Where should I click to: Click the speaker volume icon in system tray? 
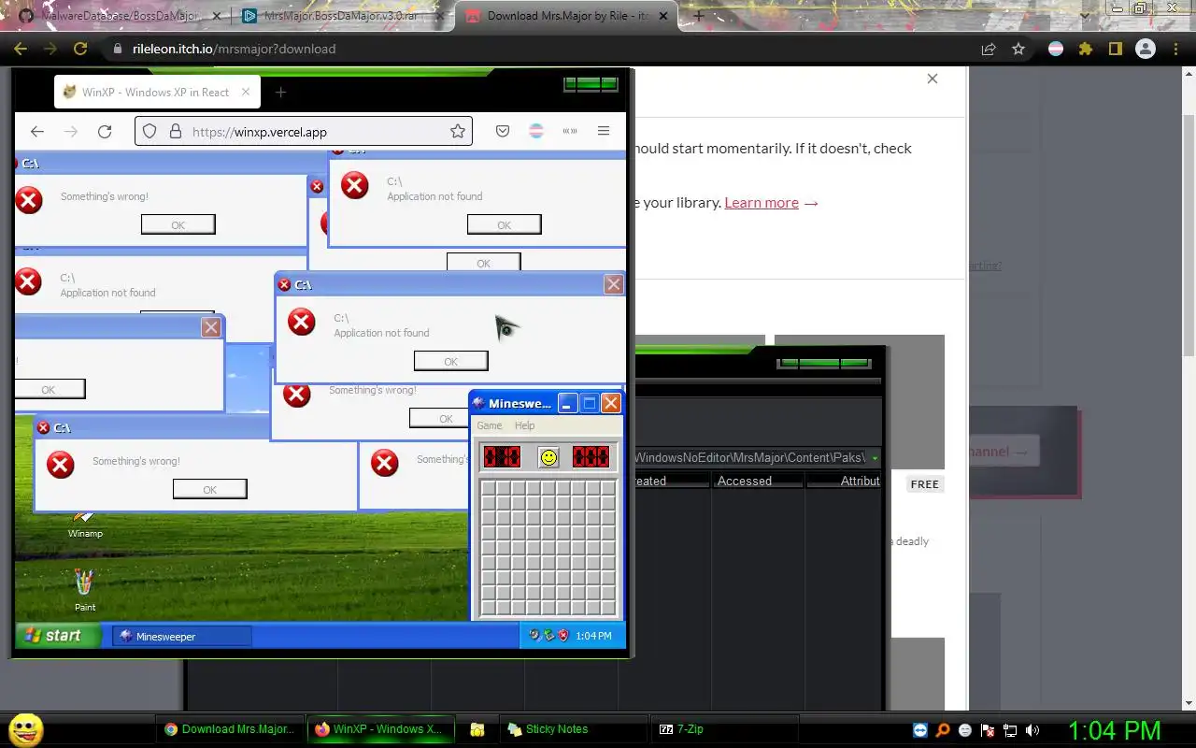pyautogui.click(x=1032, y=730)
